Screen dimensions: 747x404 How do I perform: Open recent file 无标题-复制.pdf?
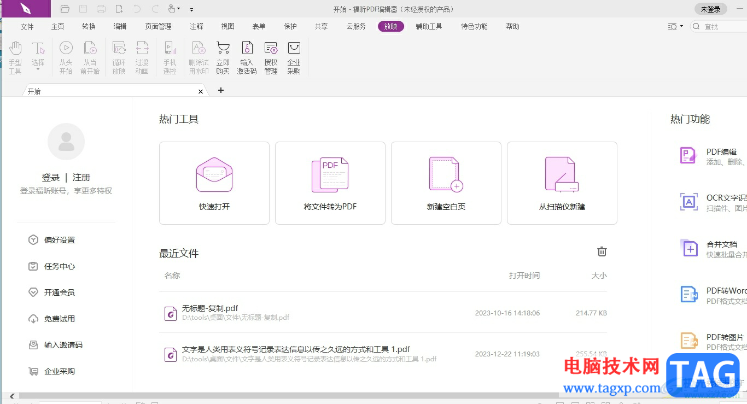[x=210, y=308]
